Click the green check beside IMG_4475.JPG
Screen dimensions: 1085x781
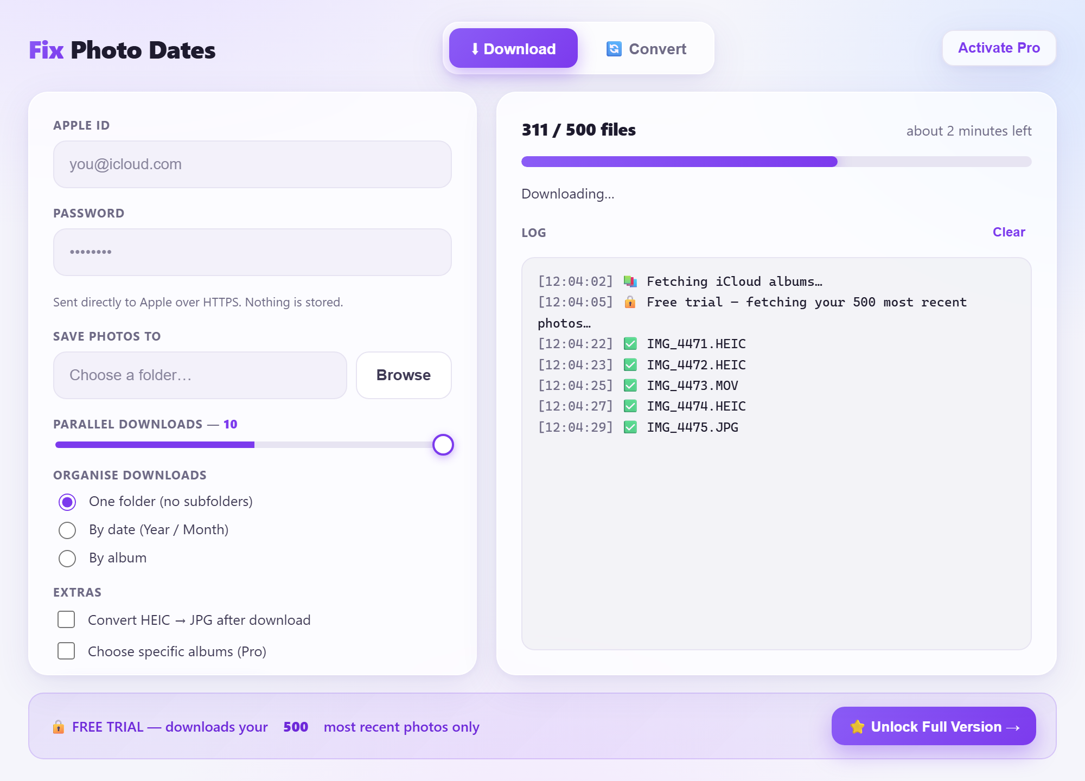(x=630, y=427)
